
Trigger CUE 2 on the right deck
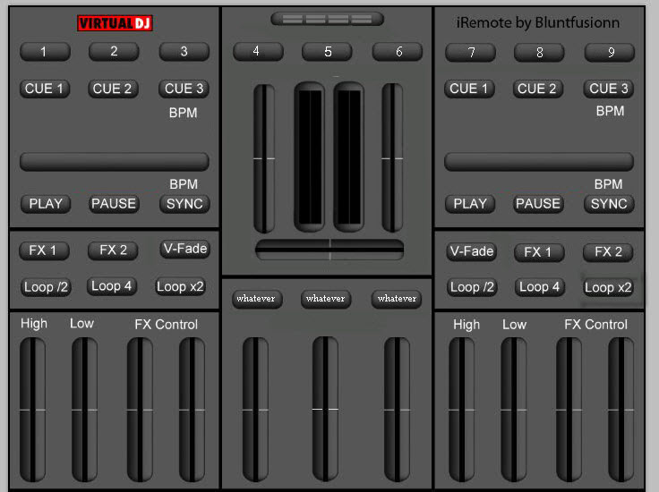(537, 89)
